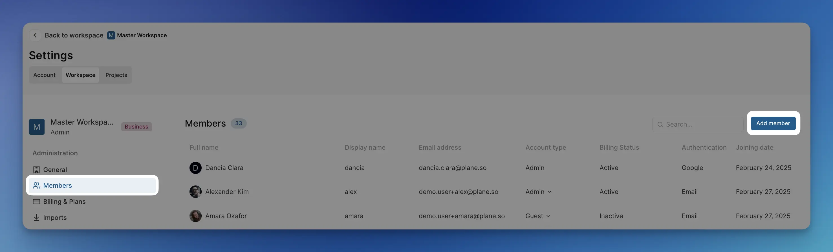This screenshot has width=833, height=252.
Task: Click the large workspace avatar M
Action: (37, 127)
